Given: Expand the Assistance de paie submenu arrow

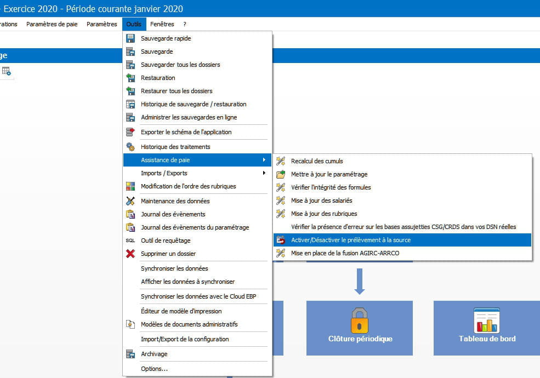Looking at the screenshot, I should tap(264, 160).
